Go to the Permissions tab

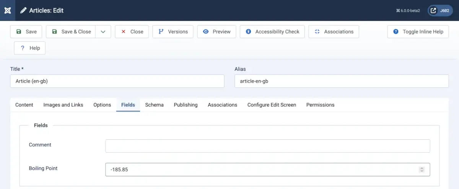[x=320, y=105]
